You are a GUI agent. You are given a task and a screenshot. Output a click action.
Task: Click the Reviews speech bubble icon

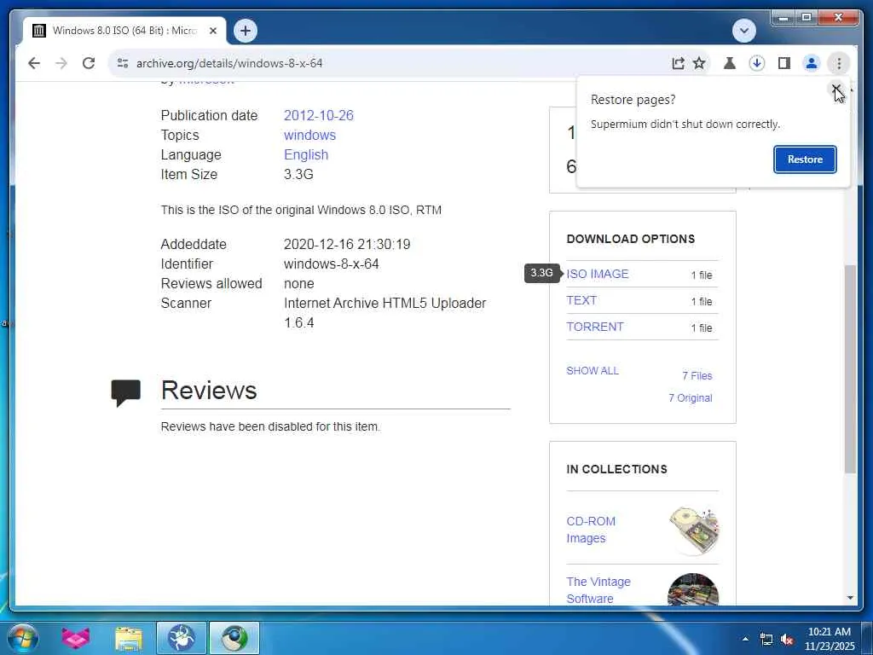[x=126, y=392]
